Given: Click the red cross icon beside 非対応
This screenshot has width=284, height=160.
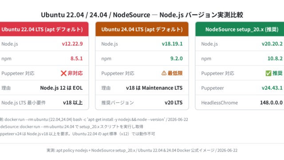Looking at the screenshot, I should click(63, 73).
